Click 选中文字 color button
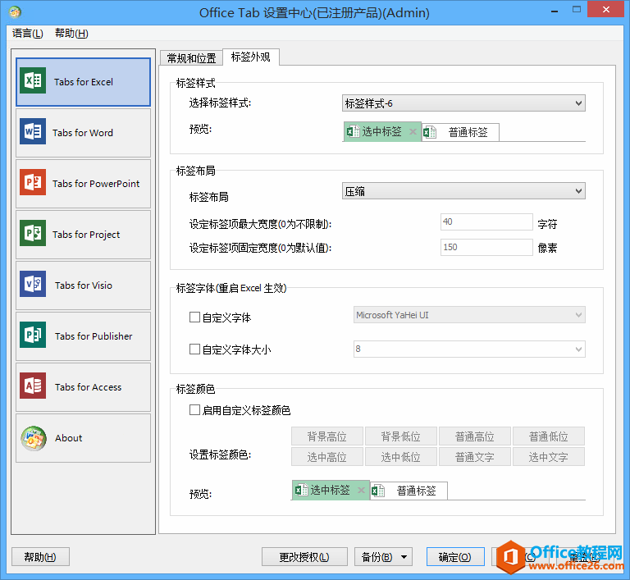This screenshot has width=630, height=580. [549, 457]
